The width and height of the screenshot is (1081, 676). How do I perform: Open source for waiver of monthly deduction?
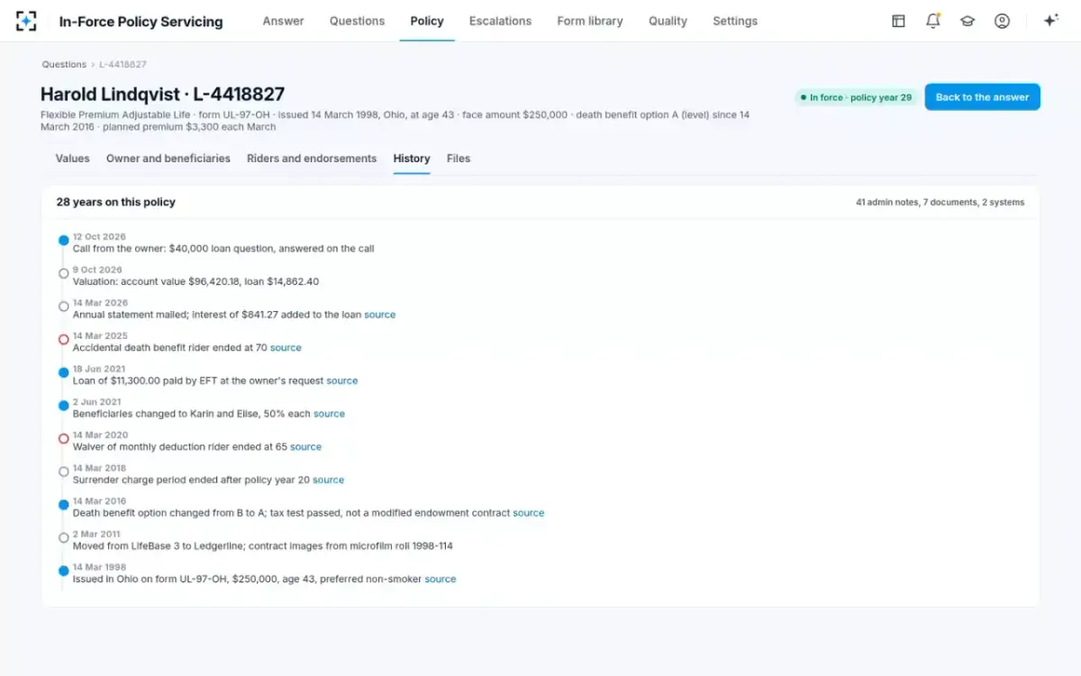click(305, 447)
